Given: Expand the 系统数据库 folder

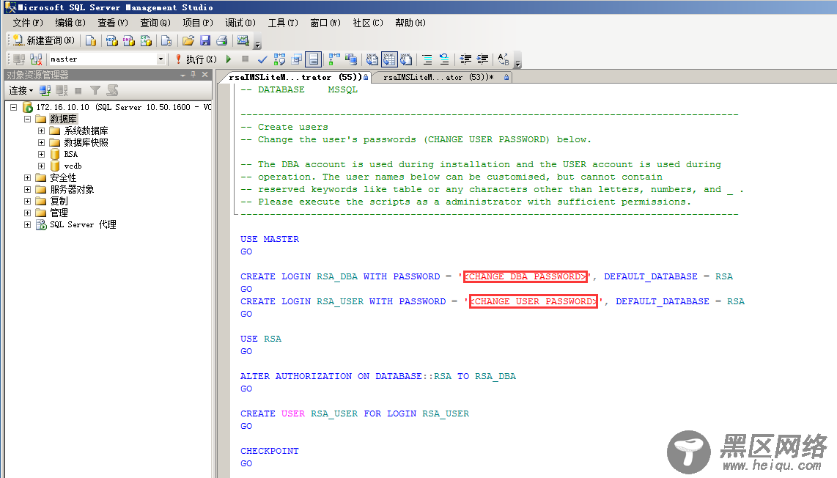Looking at the screenshot, I should point(41,130).
